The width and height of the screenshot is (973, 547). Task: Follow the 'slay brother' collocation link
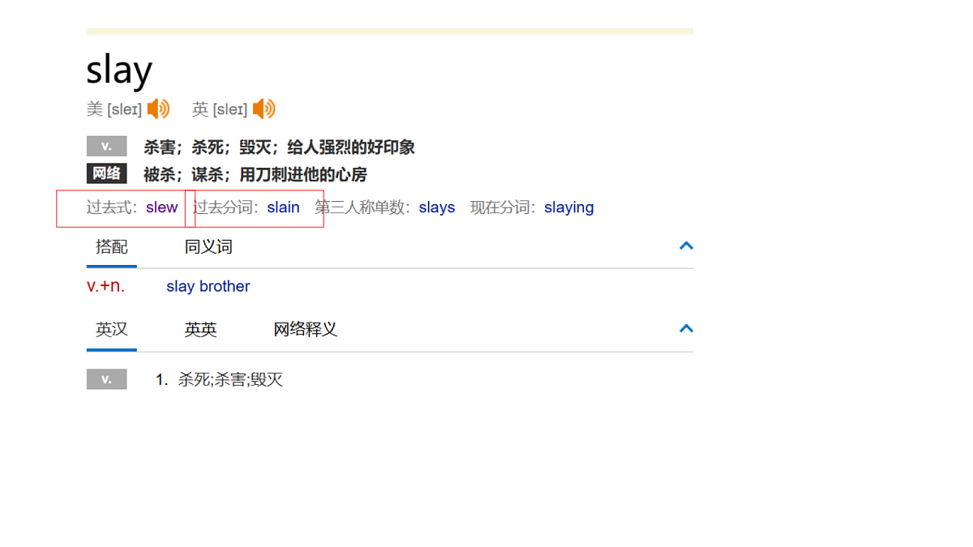[x=208, y=286]
